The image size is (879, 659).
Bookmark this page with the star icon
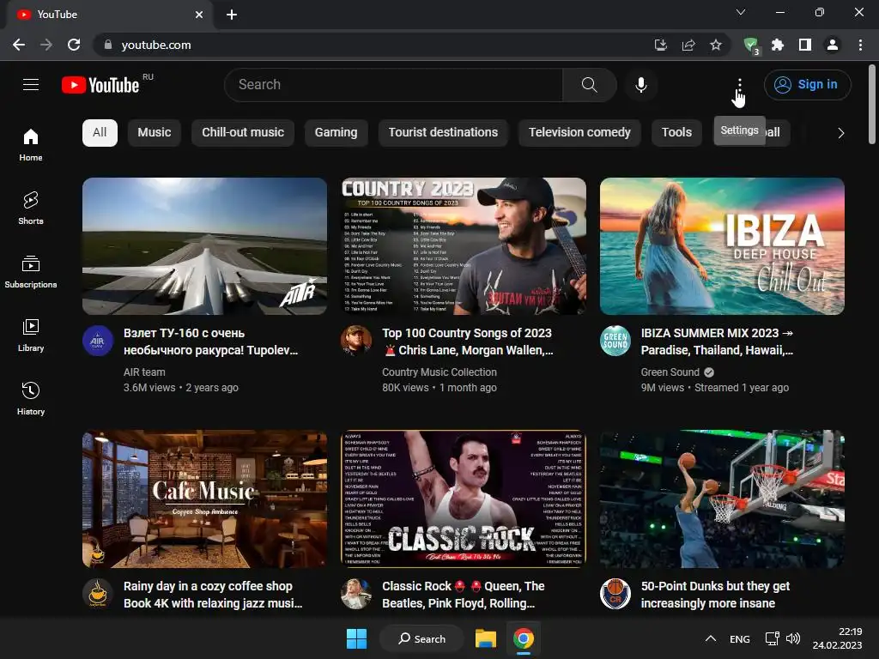716,45
